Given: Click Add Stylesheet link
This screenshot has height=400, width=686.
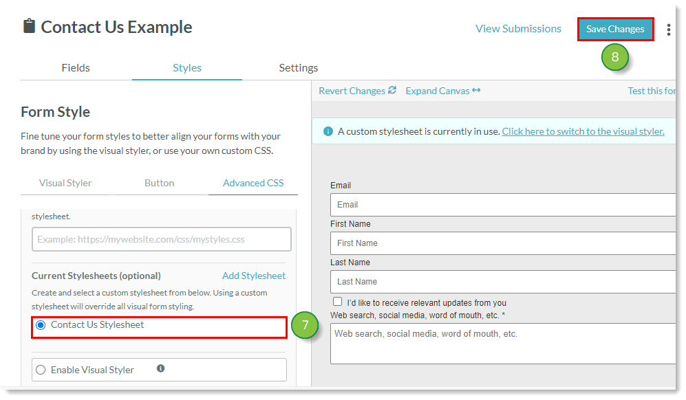Looking at the screenshot, I should [x=254, y=276].
